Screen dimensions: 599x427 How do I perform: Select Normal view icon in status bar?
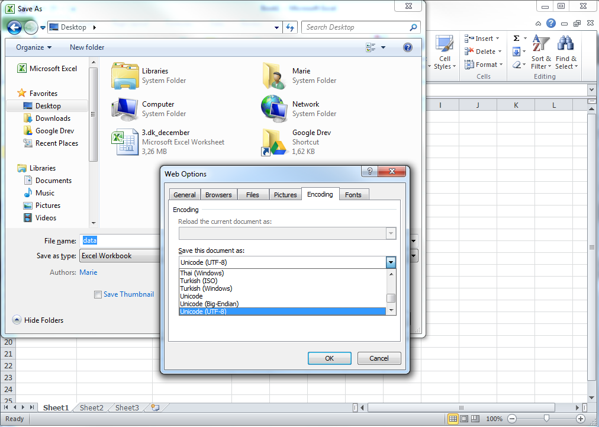tap(453, 419)
